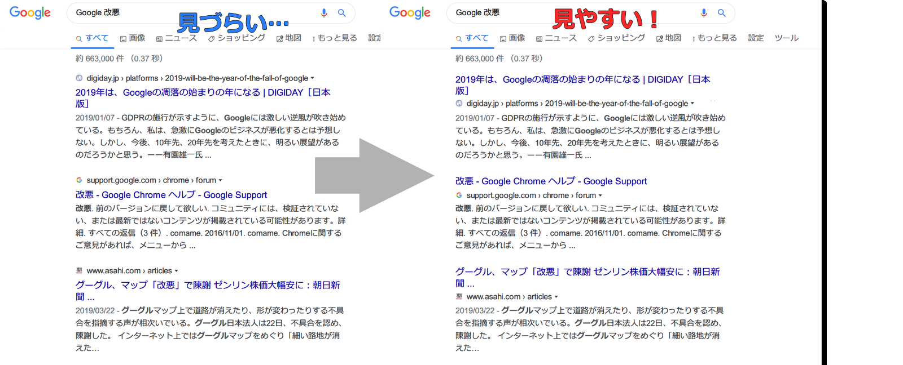This screenshot has height=365, width=903.
Task: Open ニュース tab on left page
Action: tap(177, 38)
